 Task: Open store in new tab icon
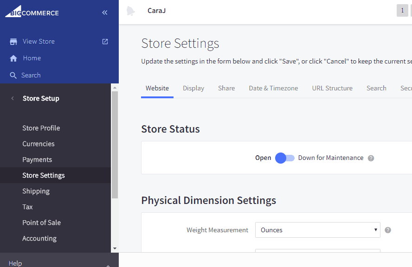[x=105, y=41]
